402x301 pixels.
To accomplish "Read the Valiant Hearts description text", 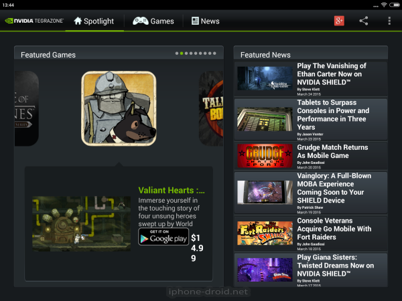I will pos(169,212).
